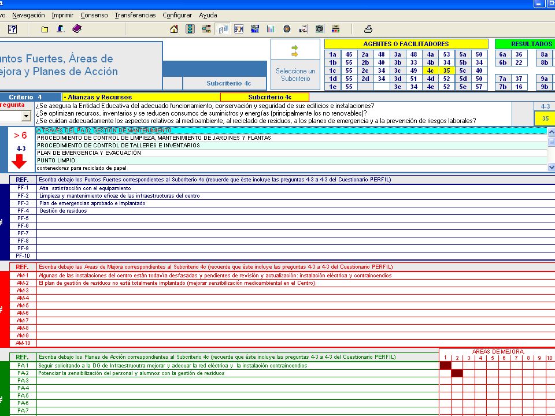This screenshot has width=555, height=416.
Task: Click the tree diagram toolbar icon
Action: (x=206, y=29)
